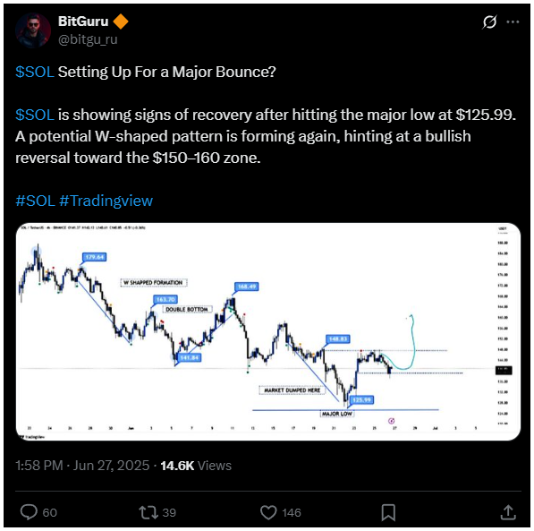Click the BitGuru profile avatar
This screenshot has width=534, height=531.
(x=33, y=30)
